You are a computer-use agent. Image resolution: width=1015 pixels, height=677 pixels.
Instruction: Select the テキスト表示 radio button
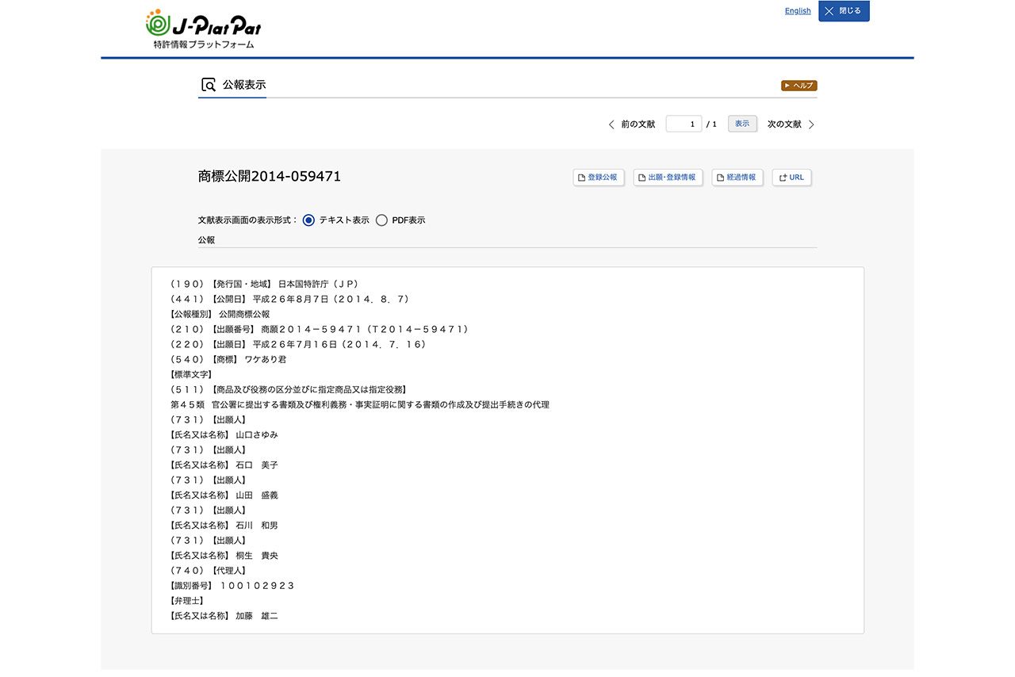point(308,220)
